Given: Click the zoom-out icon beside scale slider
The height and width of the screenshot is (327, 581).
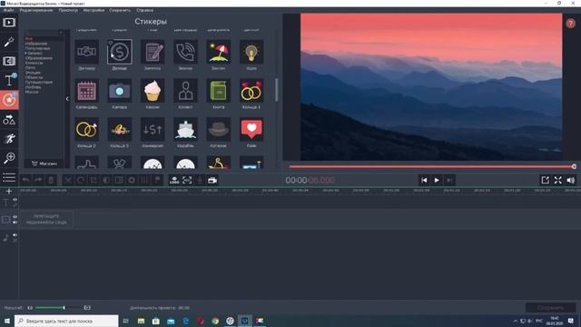Looking at the screenshot, I should coord(30,308).
